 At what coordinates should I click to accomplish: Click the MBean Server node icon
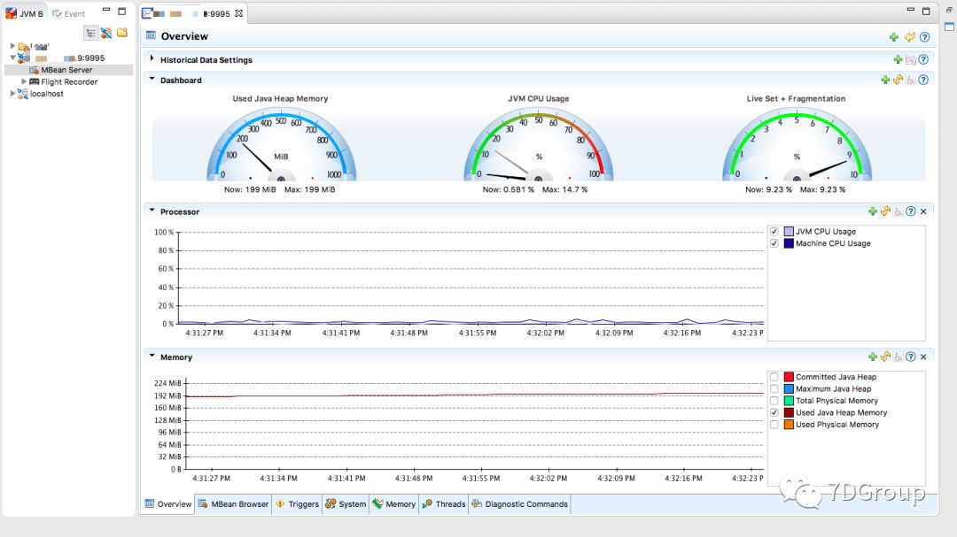(35, 70)
